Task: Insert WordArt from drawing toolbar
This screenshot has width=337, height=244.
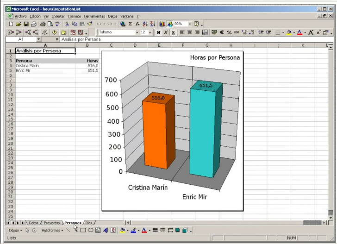Action: (105, 230)
